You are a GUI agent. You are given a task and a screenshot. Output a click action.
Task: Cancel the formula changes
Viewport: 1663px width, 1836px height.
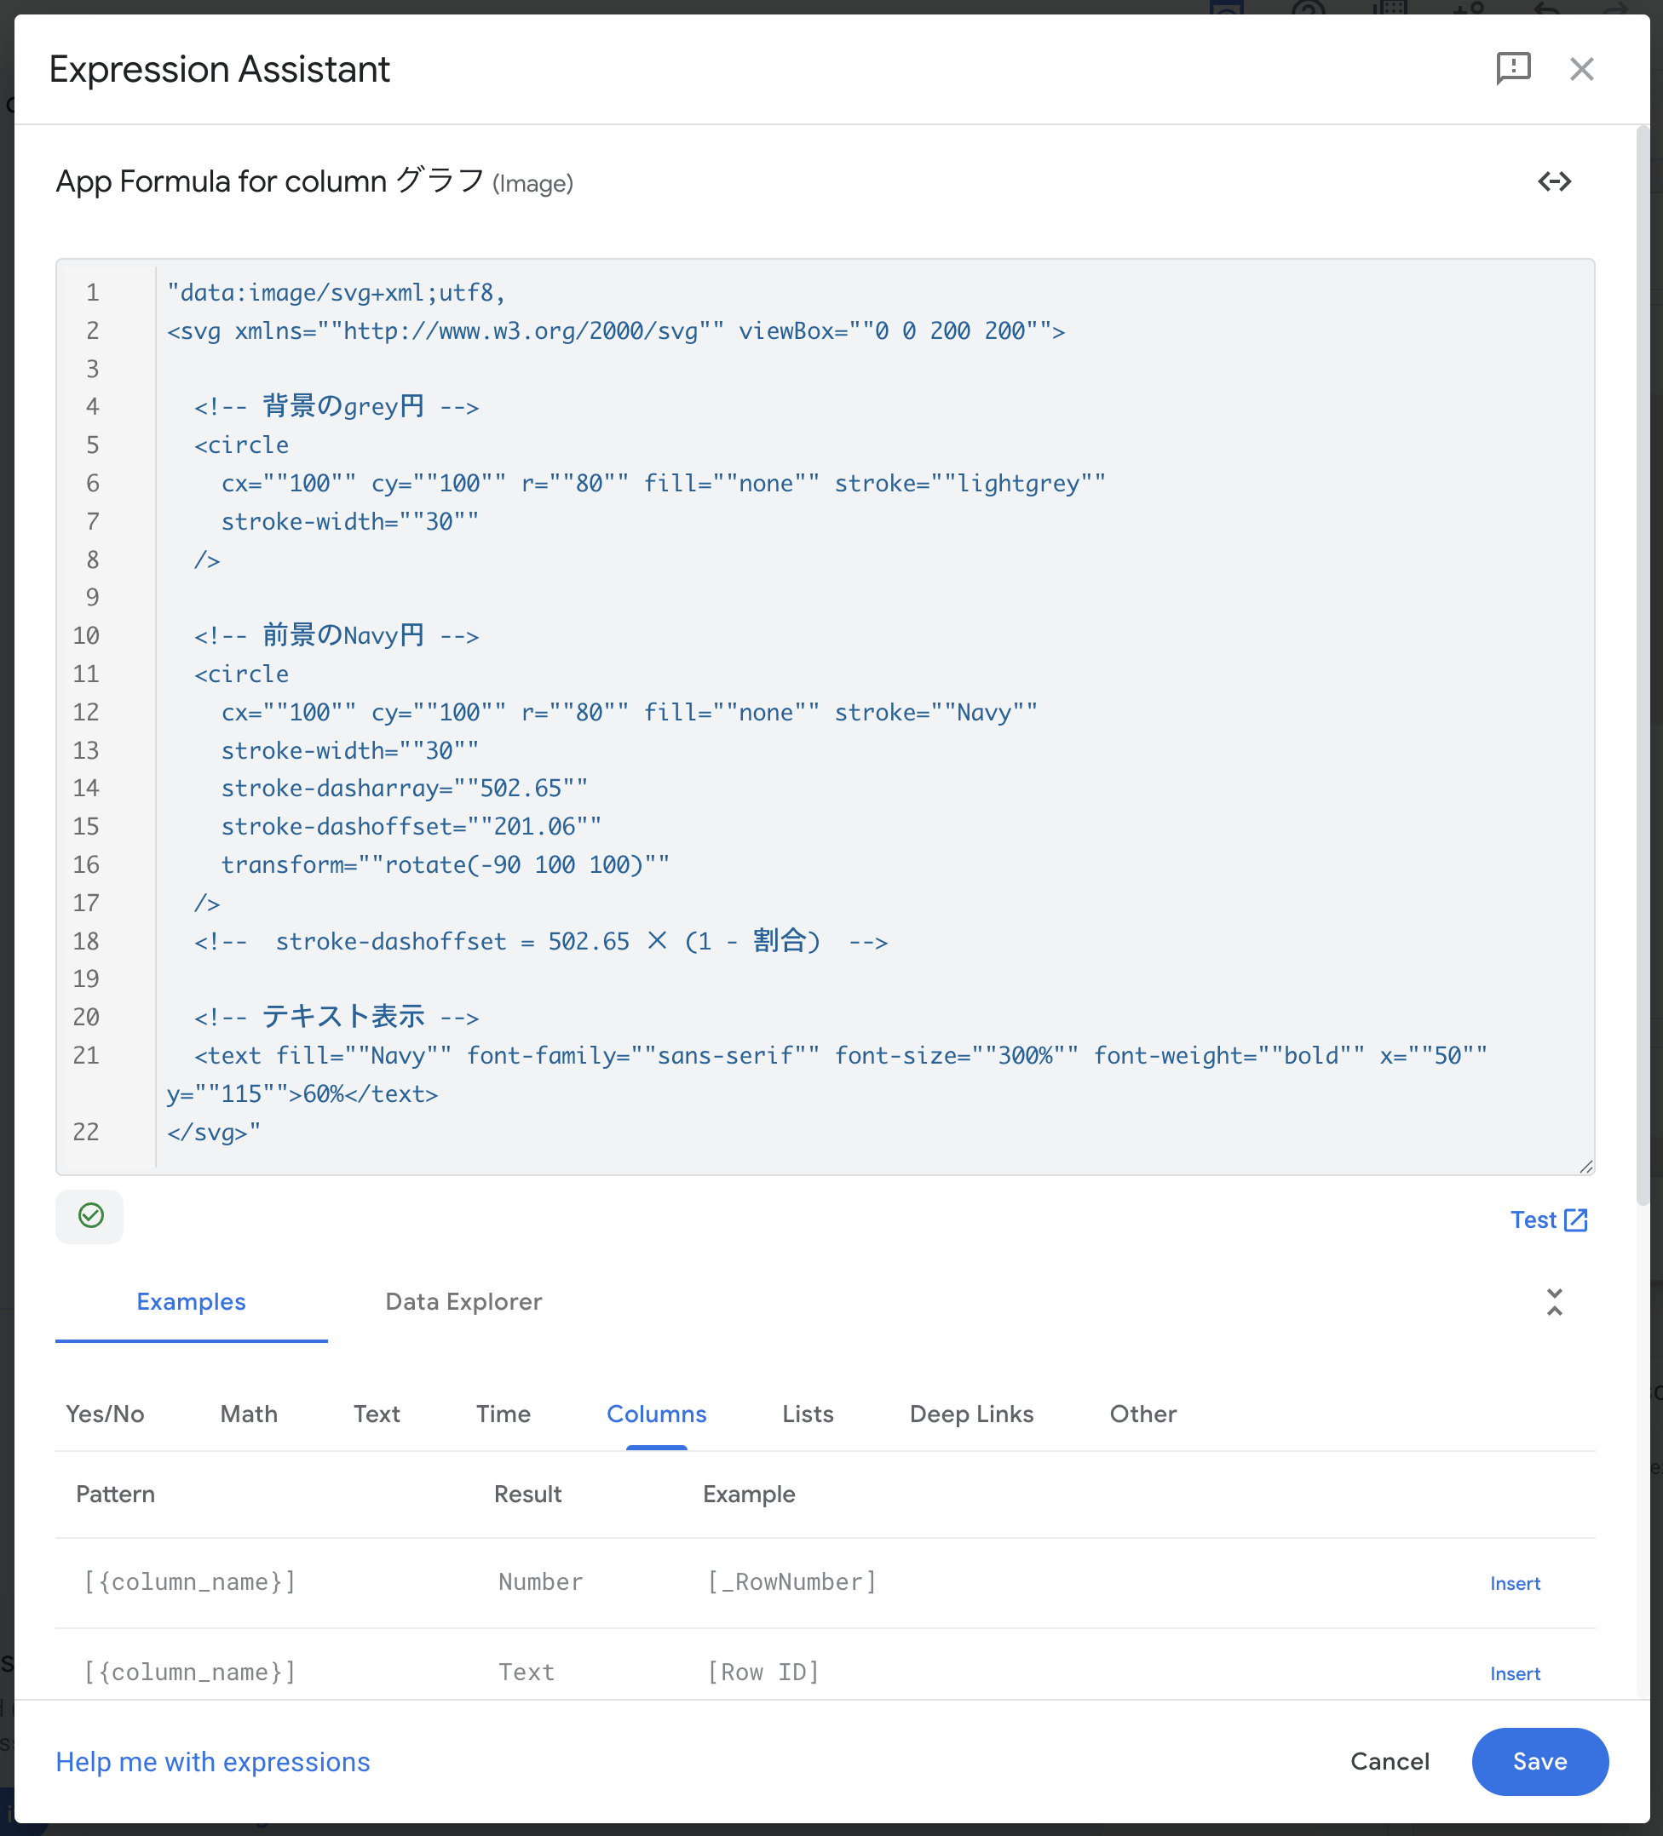(x=1389, y=1761)
